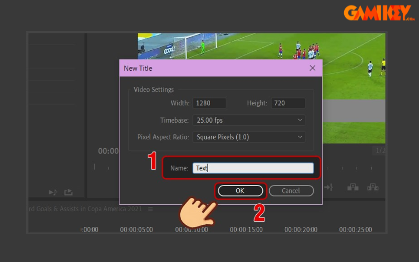The height and width of the screenshot is (262, 419).
Task: Click the monitor timecode 00:00
Action: (x=108, y=151)
